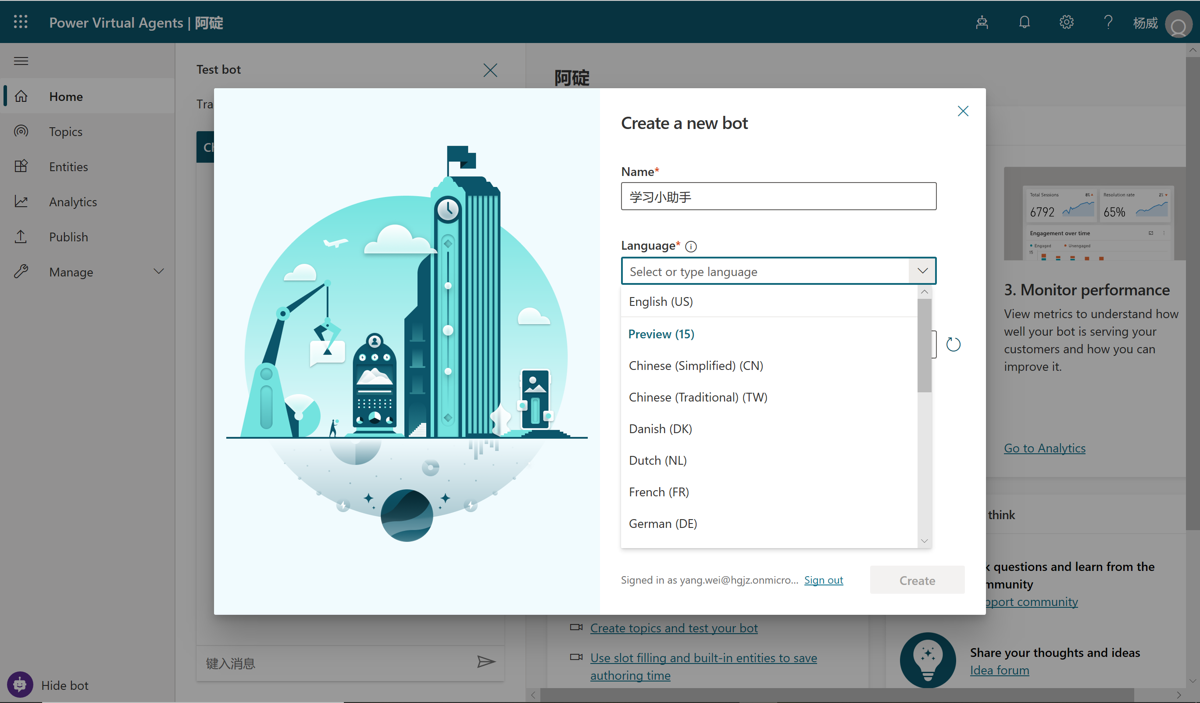Click the send message arrow icon
1200x703 pixels.
pos(486,662)
